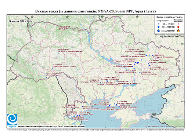Select the orange fire icon in legend
Image resolution: width=191 pixels, height=135 pixels.
point(179,30)
